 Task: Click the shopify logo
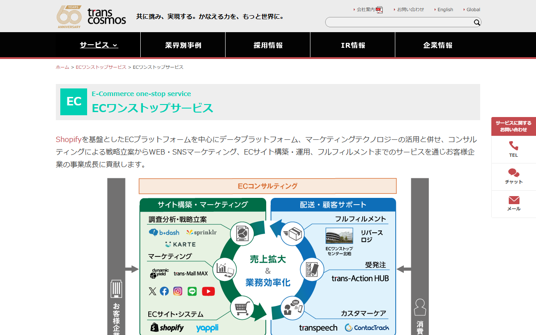pyautogui.click(x=167, y=327)
